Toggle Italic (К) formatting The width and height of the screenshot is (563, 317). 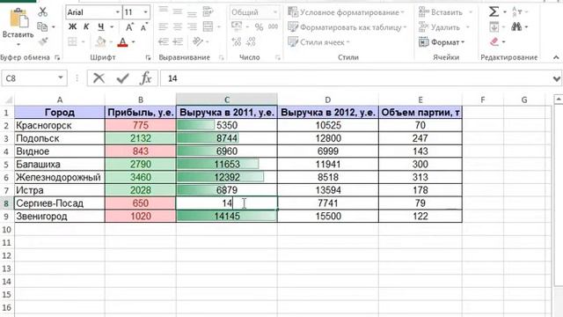click(86, 27)
